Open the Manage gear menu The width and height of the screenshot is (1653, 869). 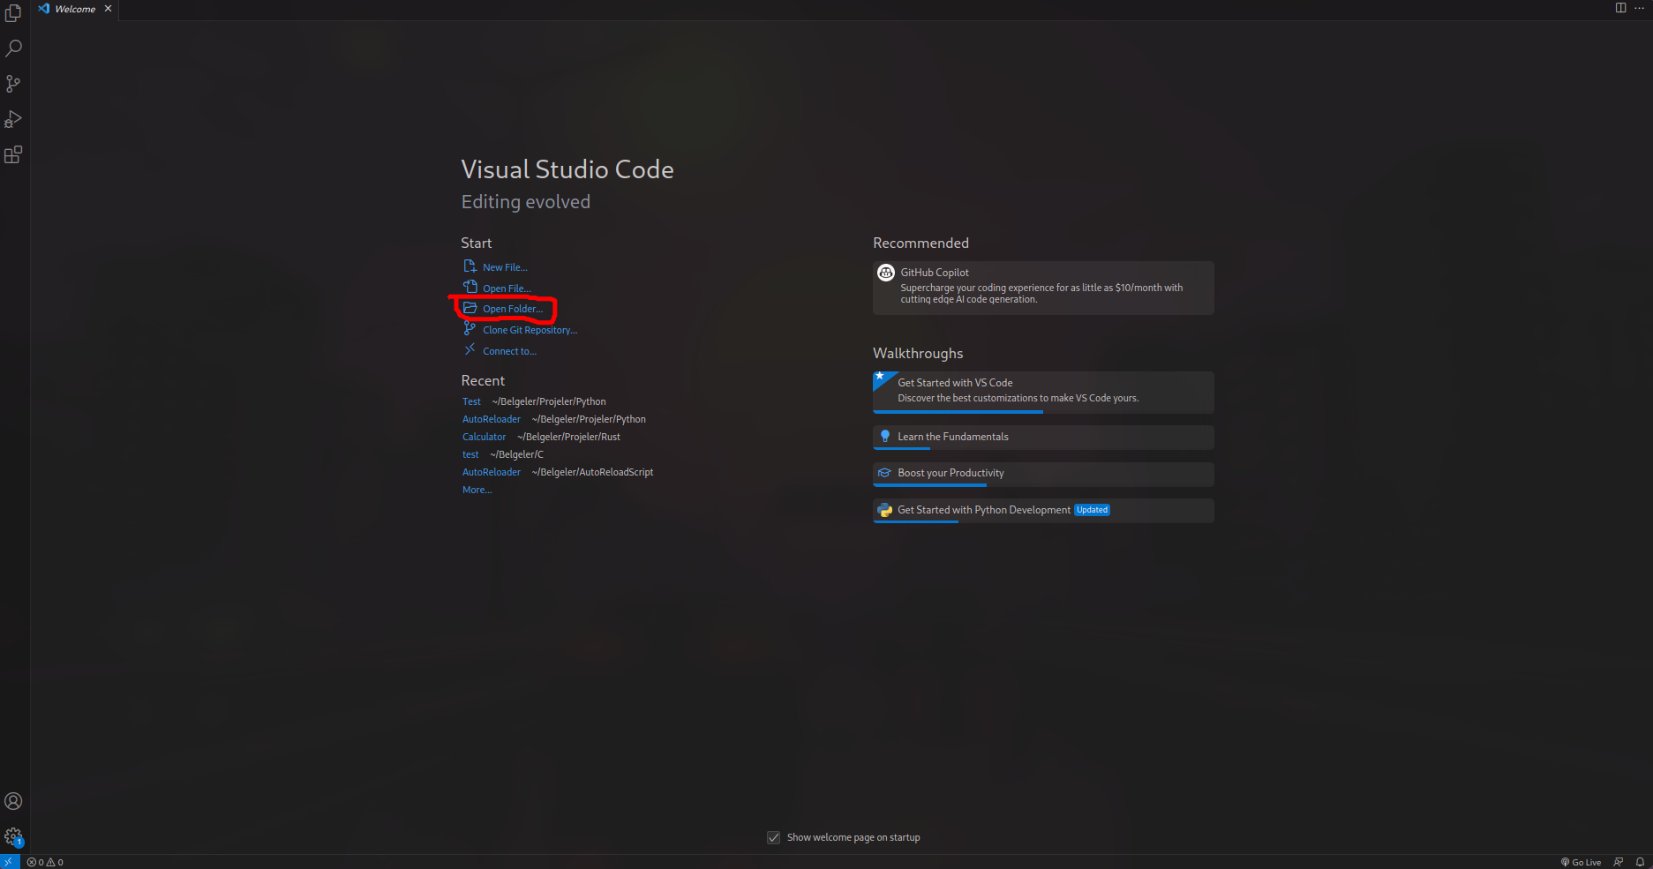coord(13,836)
